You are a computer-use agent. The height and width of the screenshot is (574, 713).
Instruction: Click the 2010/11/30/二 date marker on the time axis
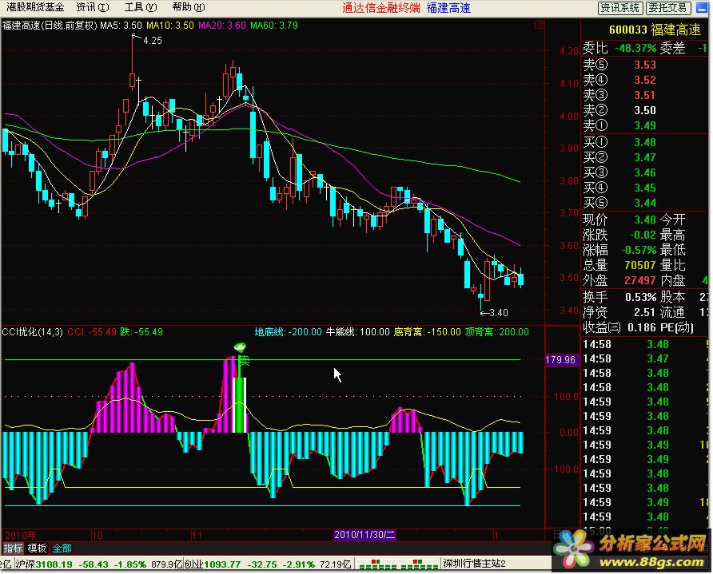click(x=364, y=535)
